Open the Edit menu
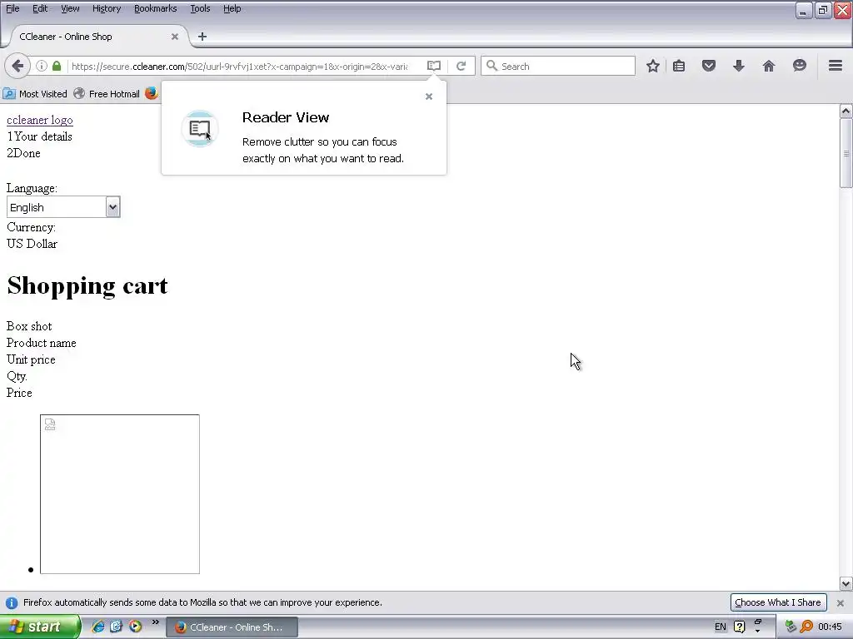The image size is (853, 639). pos(40,8)
